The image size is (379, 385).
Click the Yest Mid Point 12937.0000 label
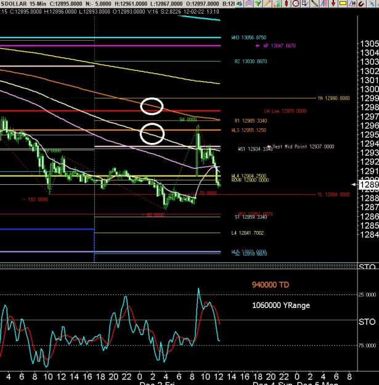303,147
